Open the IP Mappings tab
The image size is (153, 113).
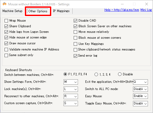(x=61, y=11)
